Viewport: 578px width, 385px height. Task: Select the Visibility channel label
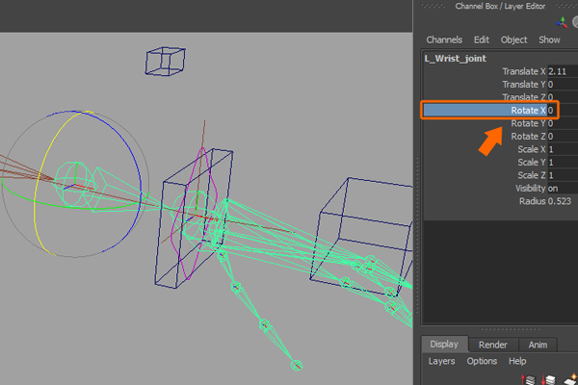(531, 189)
